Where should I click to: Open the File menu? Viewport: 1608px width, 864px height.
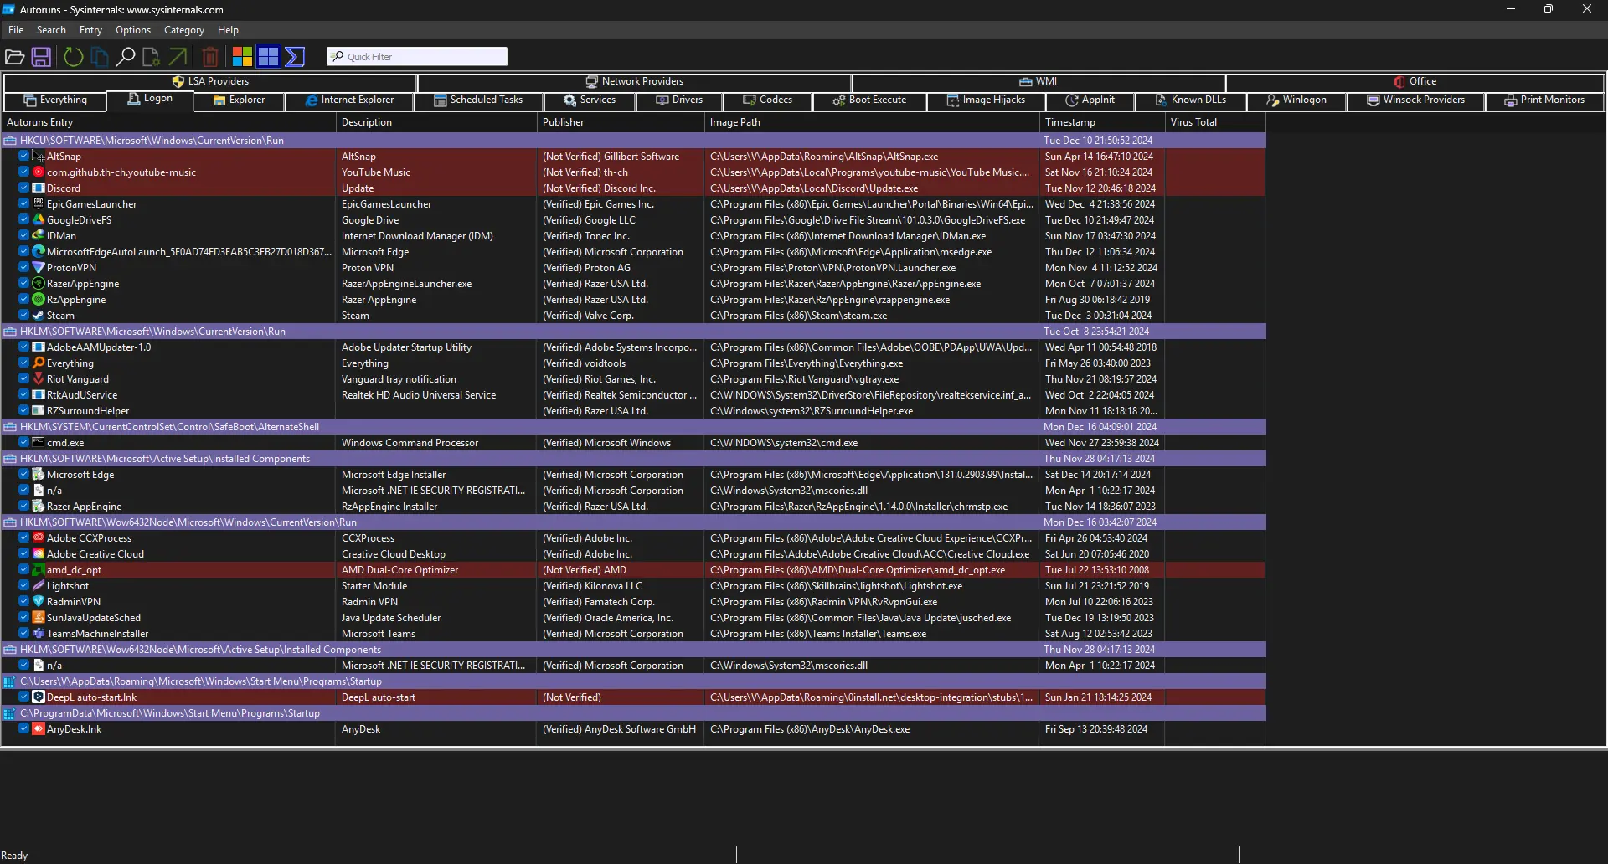16,30
